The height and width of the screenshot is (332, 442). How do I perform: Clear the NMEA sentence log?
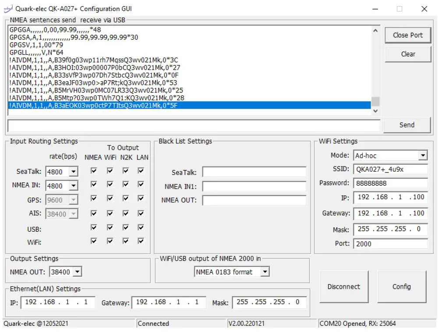pyautogui.click(x=407, y=54)
